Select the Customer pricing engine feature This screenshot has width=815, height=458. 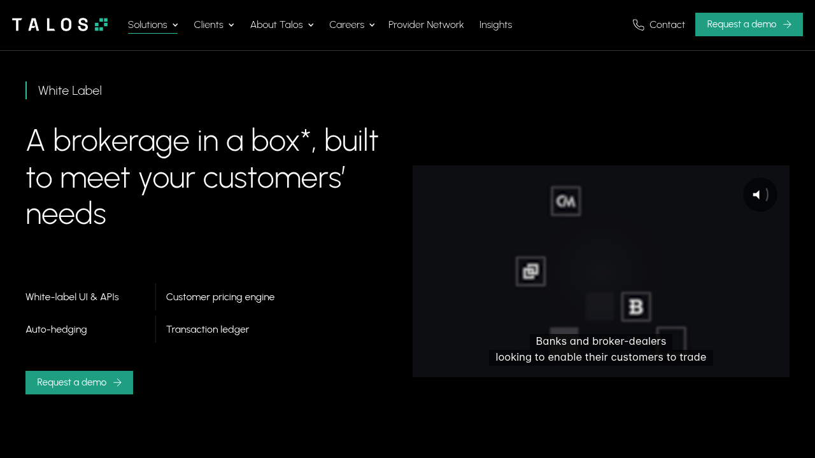[x=220, y=297]
